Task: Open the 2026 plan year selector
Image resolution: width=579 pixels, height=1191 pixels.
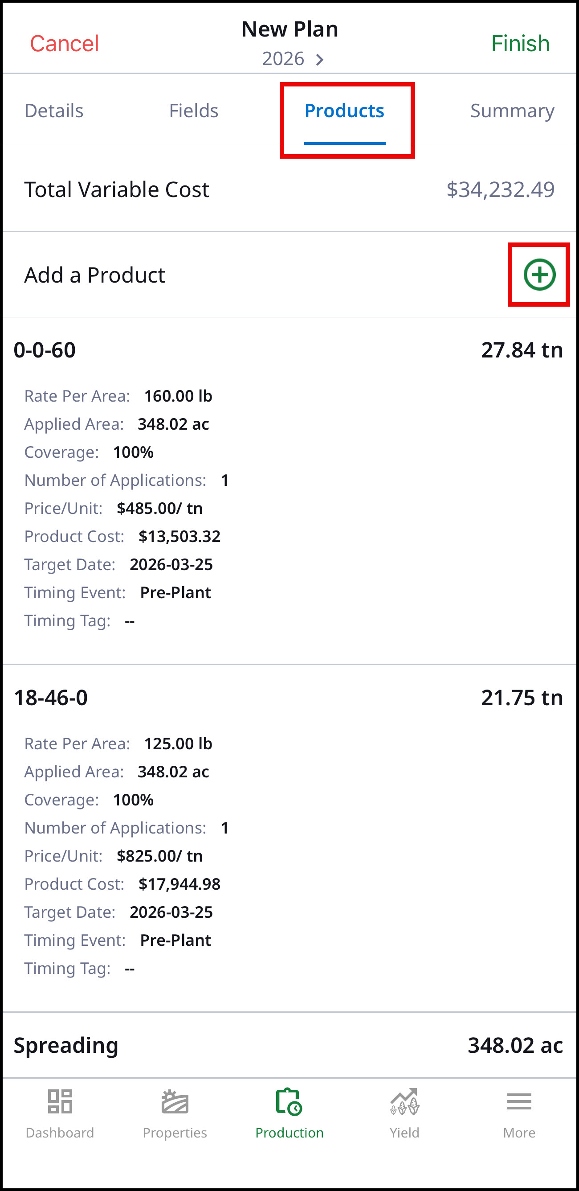Action: click(x=293, y=59)
